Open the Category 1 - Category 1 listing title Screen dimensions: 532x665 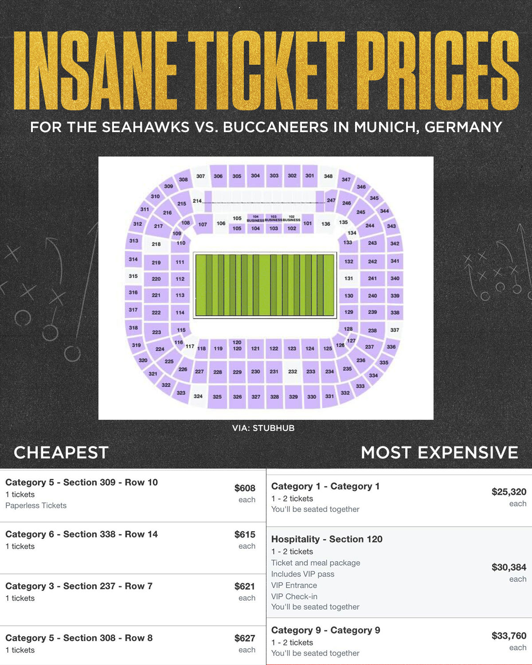coord(325,486)
